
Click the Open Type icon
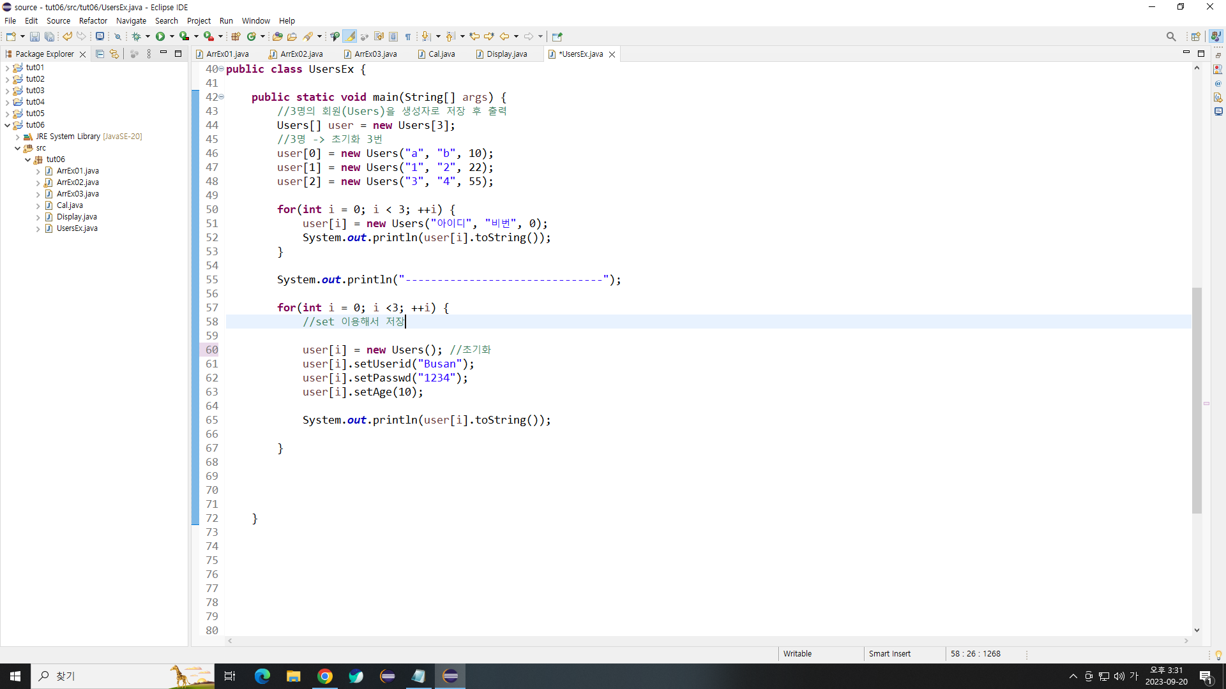277,36
